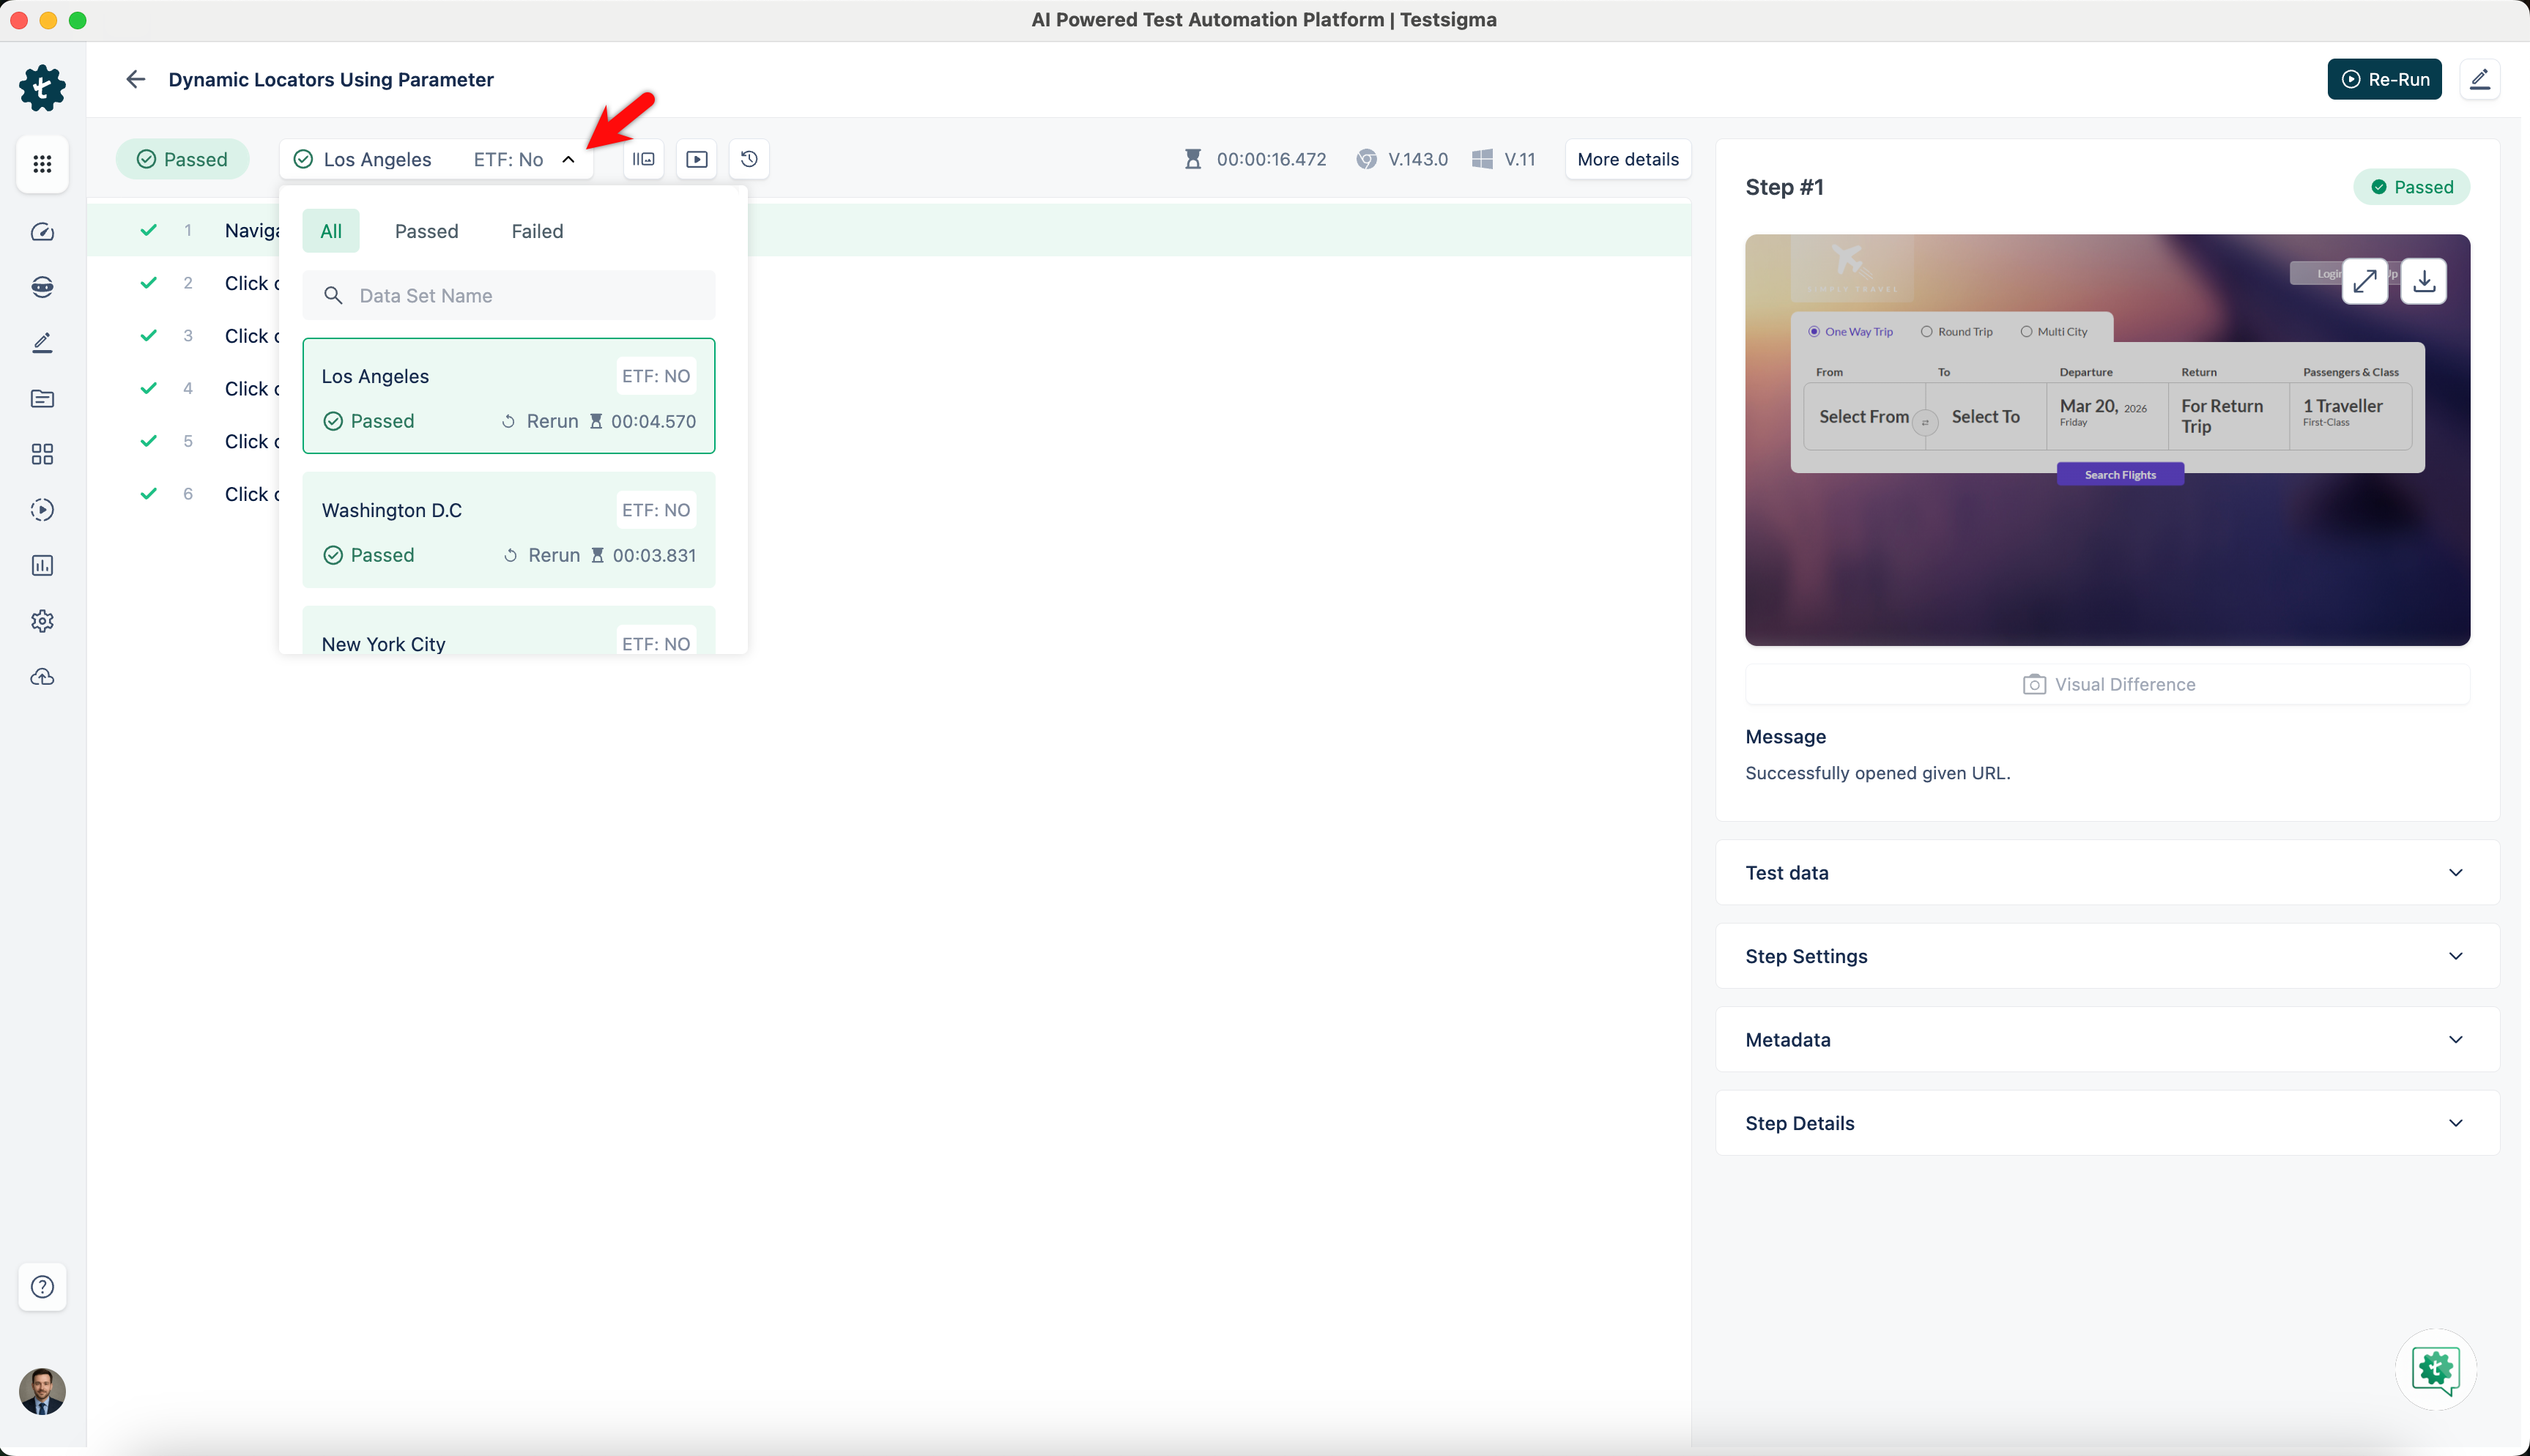This screenshot has height=1456, width=2530.
Task: Select the New York City data set card
Action: 508,630
